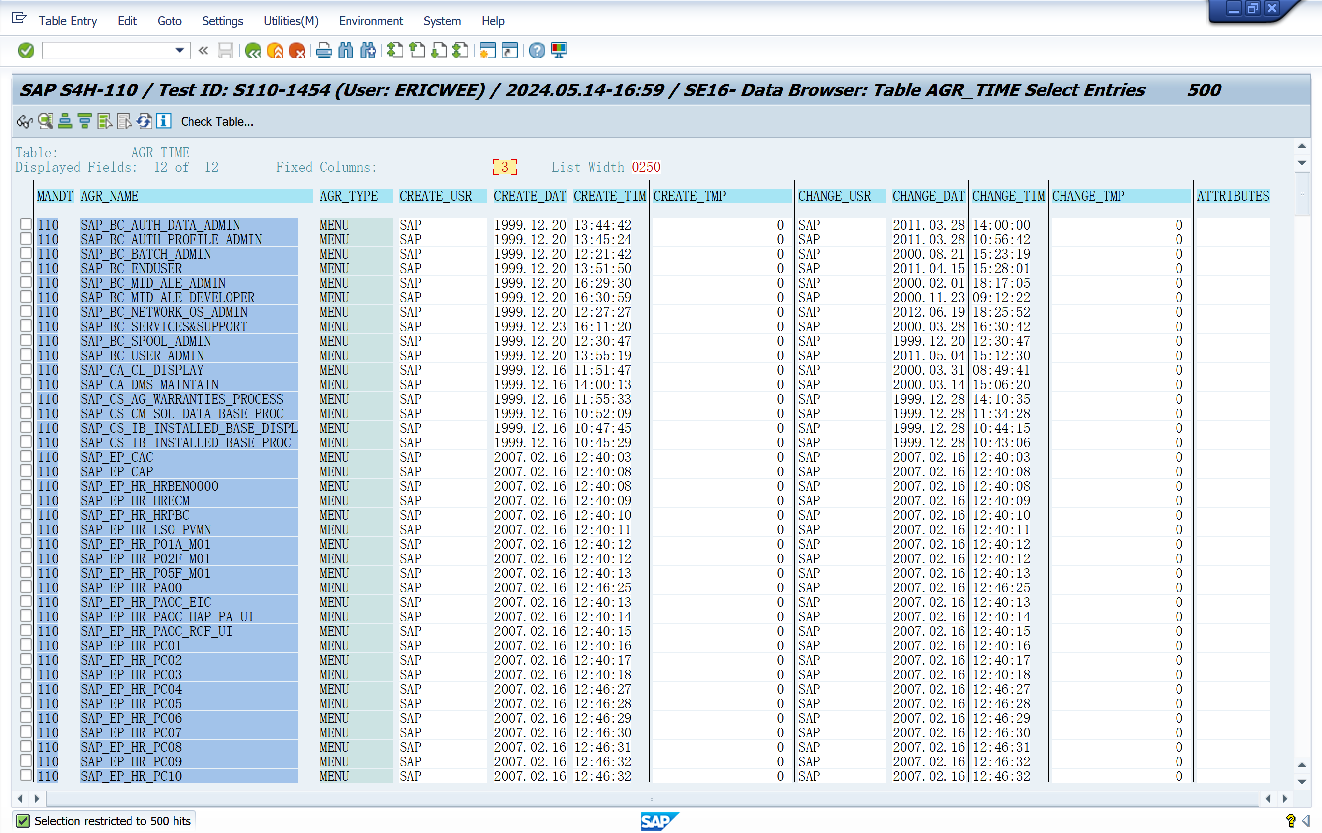This screenshot has width=1322, height=833.
Task: Tick the checkbox for row SAP_BC_AUTH_DATA_ADMIN
Action: [26, 225]
